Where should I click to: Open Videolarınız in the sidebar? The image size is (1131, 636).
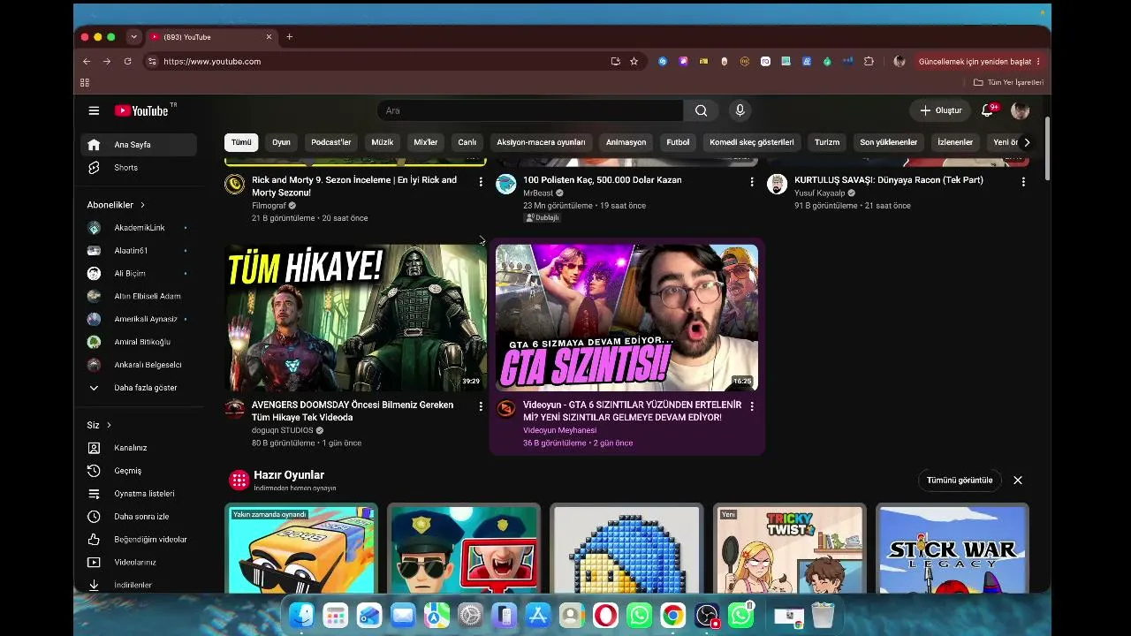pos(139,563)
